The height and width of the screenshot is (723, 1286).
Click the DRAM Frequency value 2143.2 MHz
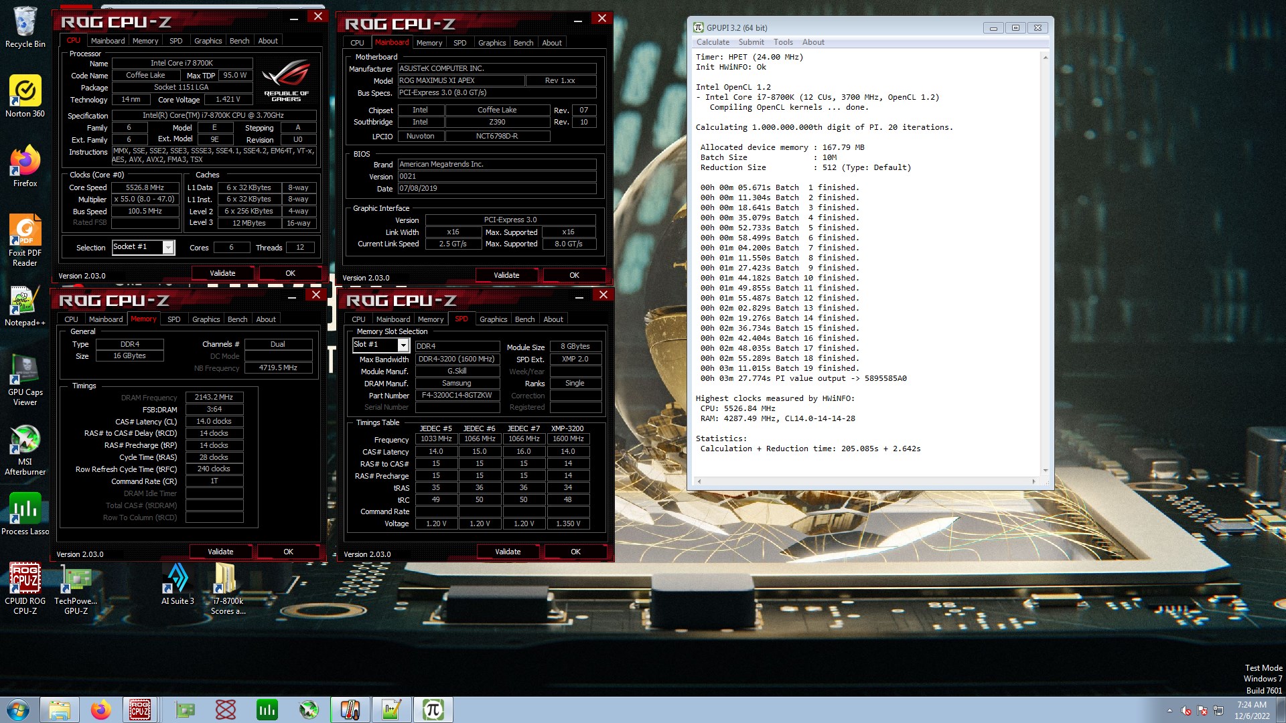point(214,397)
